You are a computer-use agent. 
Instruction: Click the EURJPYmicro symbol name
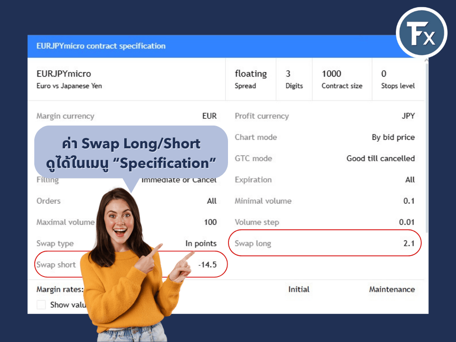pos(64,74)
